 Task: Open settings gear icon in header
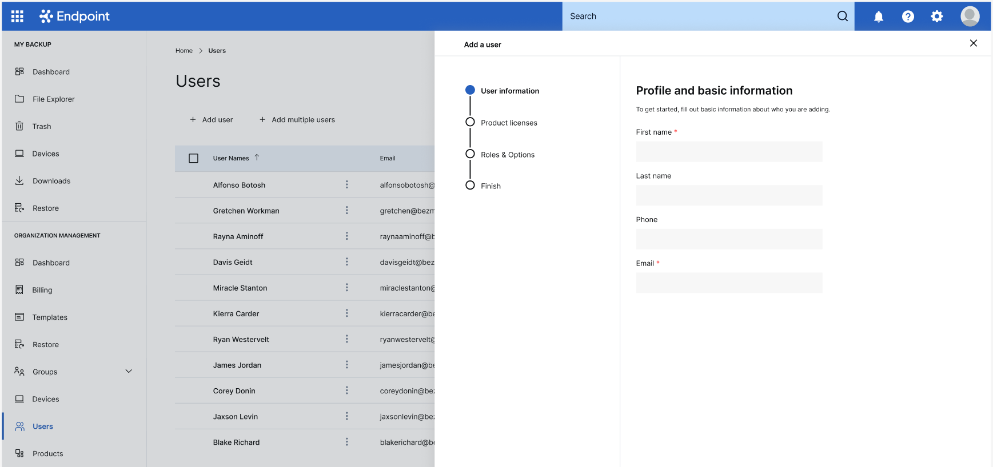coord(936,17)
